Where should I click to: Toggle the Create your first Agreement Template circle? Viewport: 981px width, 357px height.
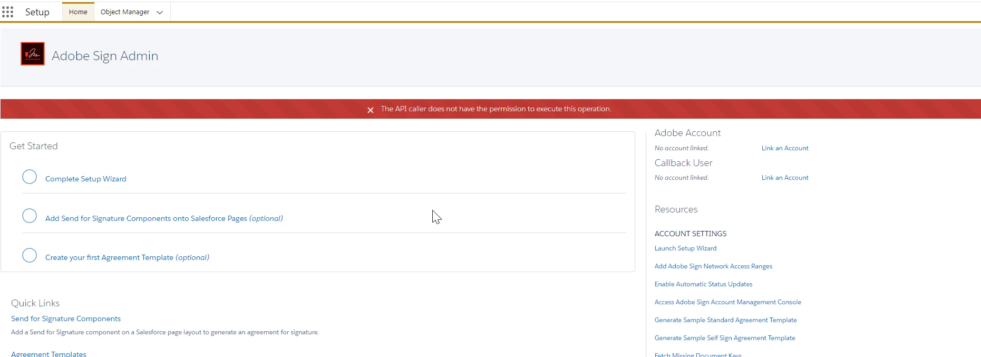point(30,255)
